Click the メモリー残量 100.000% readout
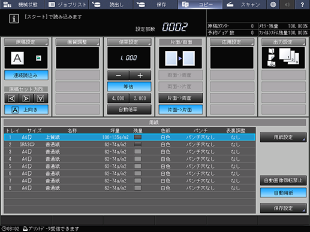The width and height of the screenshot is (310, 232). (x=284, y=26)
